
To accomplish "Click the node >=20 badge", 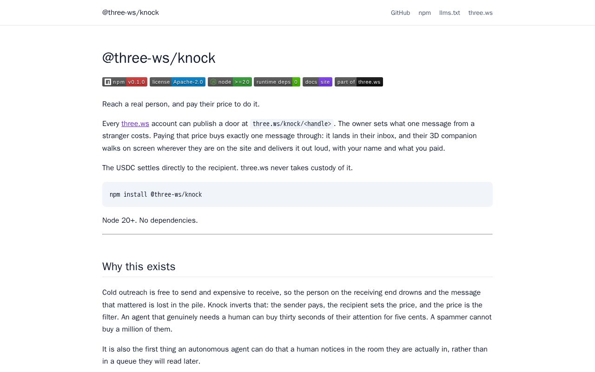I will (230, 82).
